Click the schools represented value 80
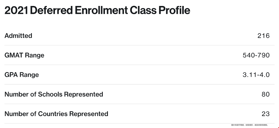Viewport: 279px width, 128px height. coord(266,94)
